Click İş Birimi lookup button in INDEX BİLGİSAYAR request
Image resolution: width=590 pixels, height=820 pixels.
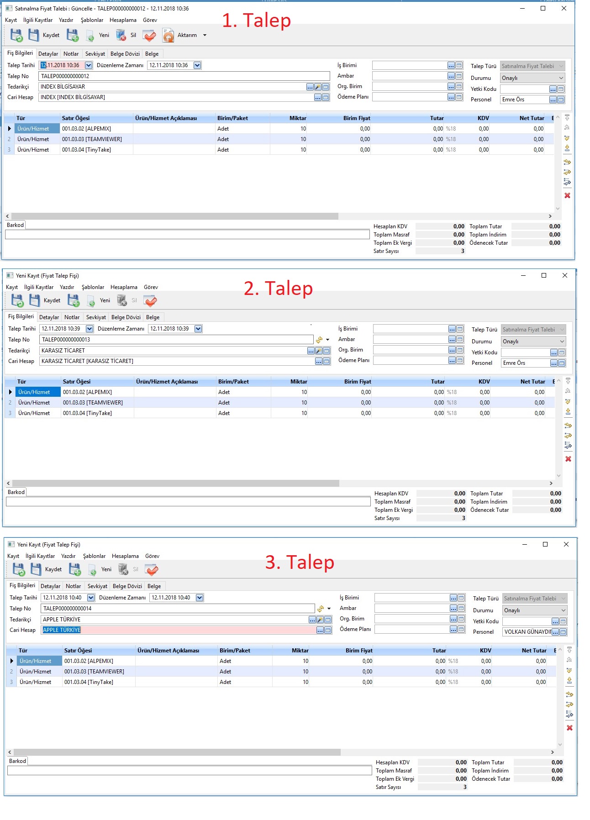point(451,65)
